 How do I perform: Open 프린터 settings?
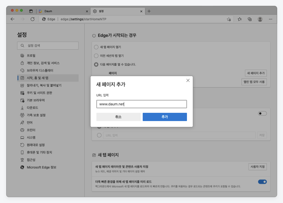tap(48, 130)
